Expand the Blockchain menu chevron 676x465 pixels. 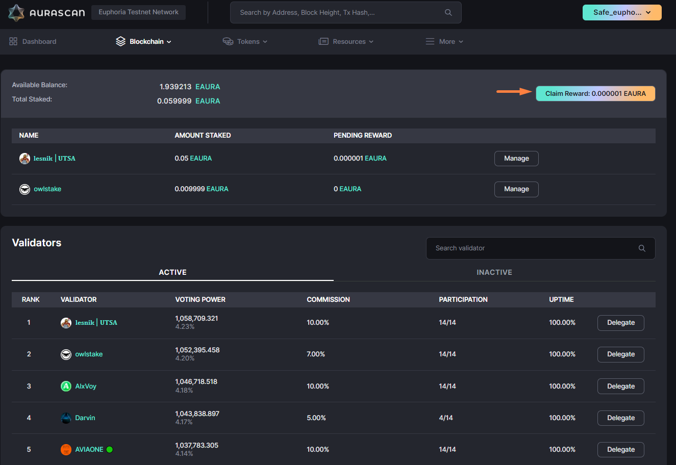click(169, 42)
